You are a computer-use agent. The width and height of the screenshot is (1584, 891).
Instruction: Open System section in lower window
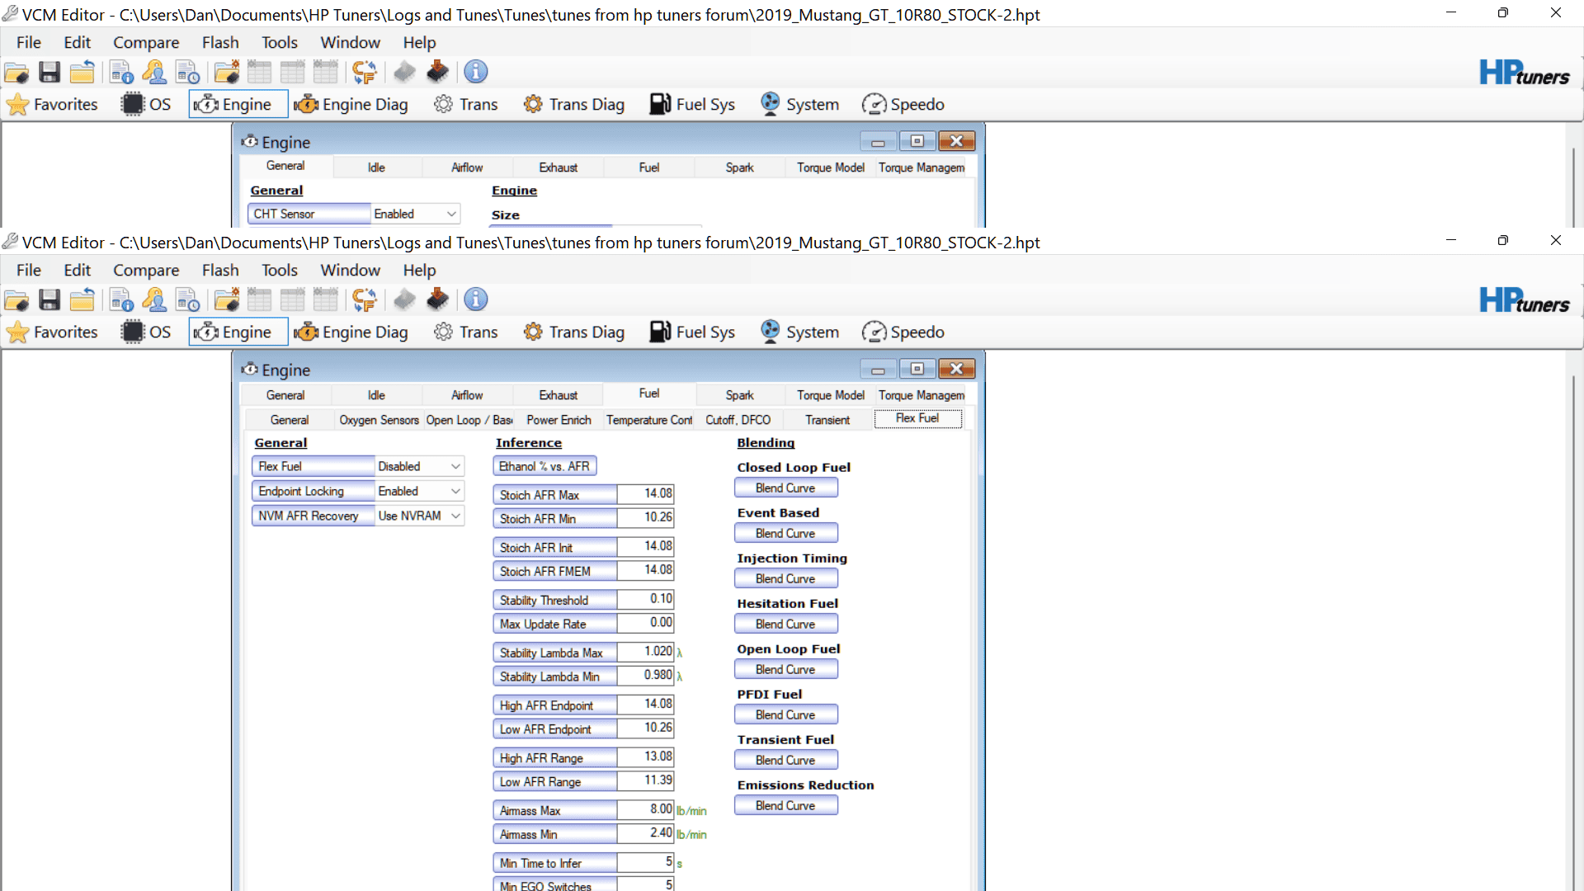click(x=799, y=332)
